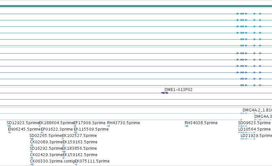Select the spliced feature under LD21929.5prime

click(x=248, y=139)
